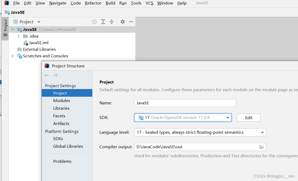The height and width of the screenshot is (181, 298).
Task: Open the Build menu
Action: [111, 3]
